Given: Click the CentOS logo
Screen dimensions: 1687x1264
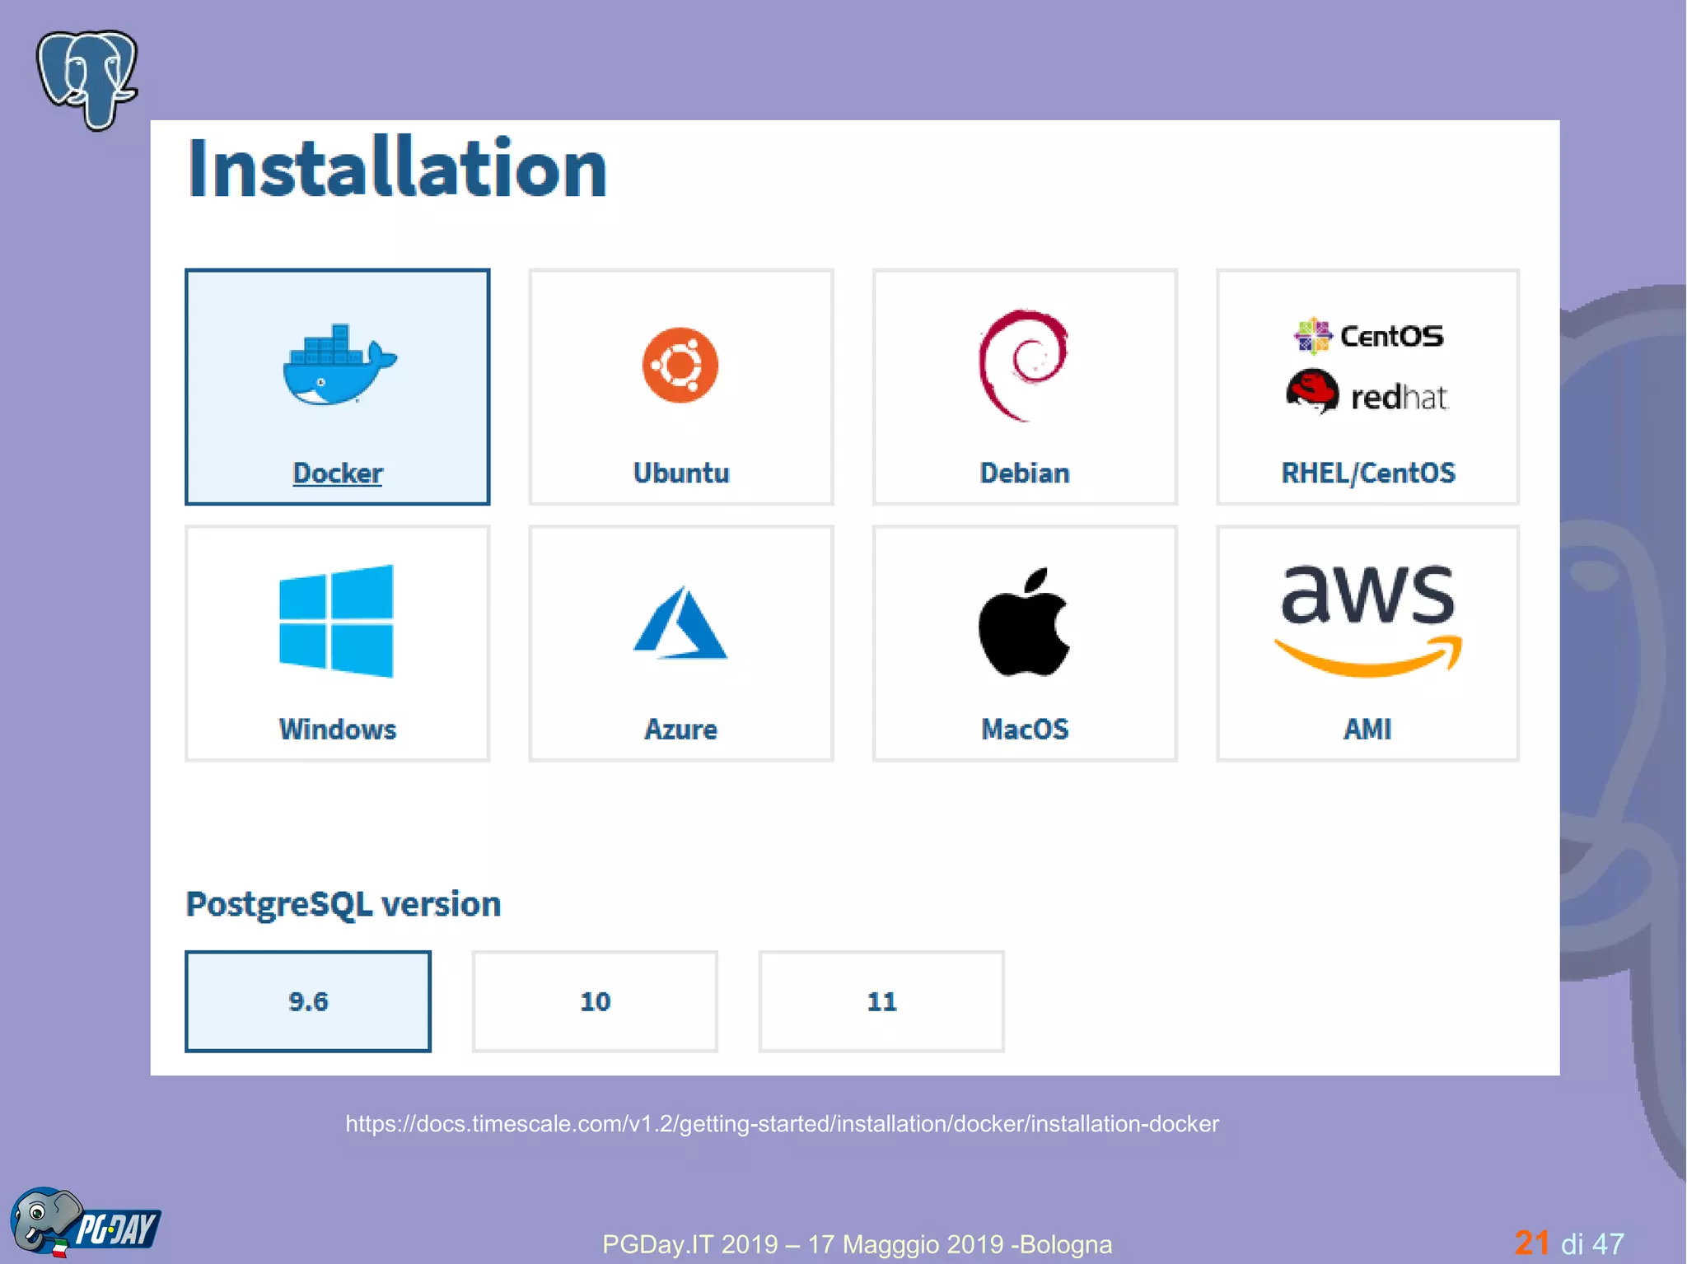Looking at the screenshot, I should pyautogui.click(x=1368, y=335).
